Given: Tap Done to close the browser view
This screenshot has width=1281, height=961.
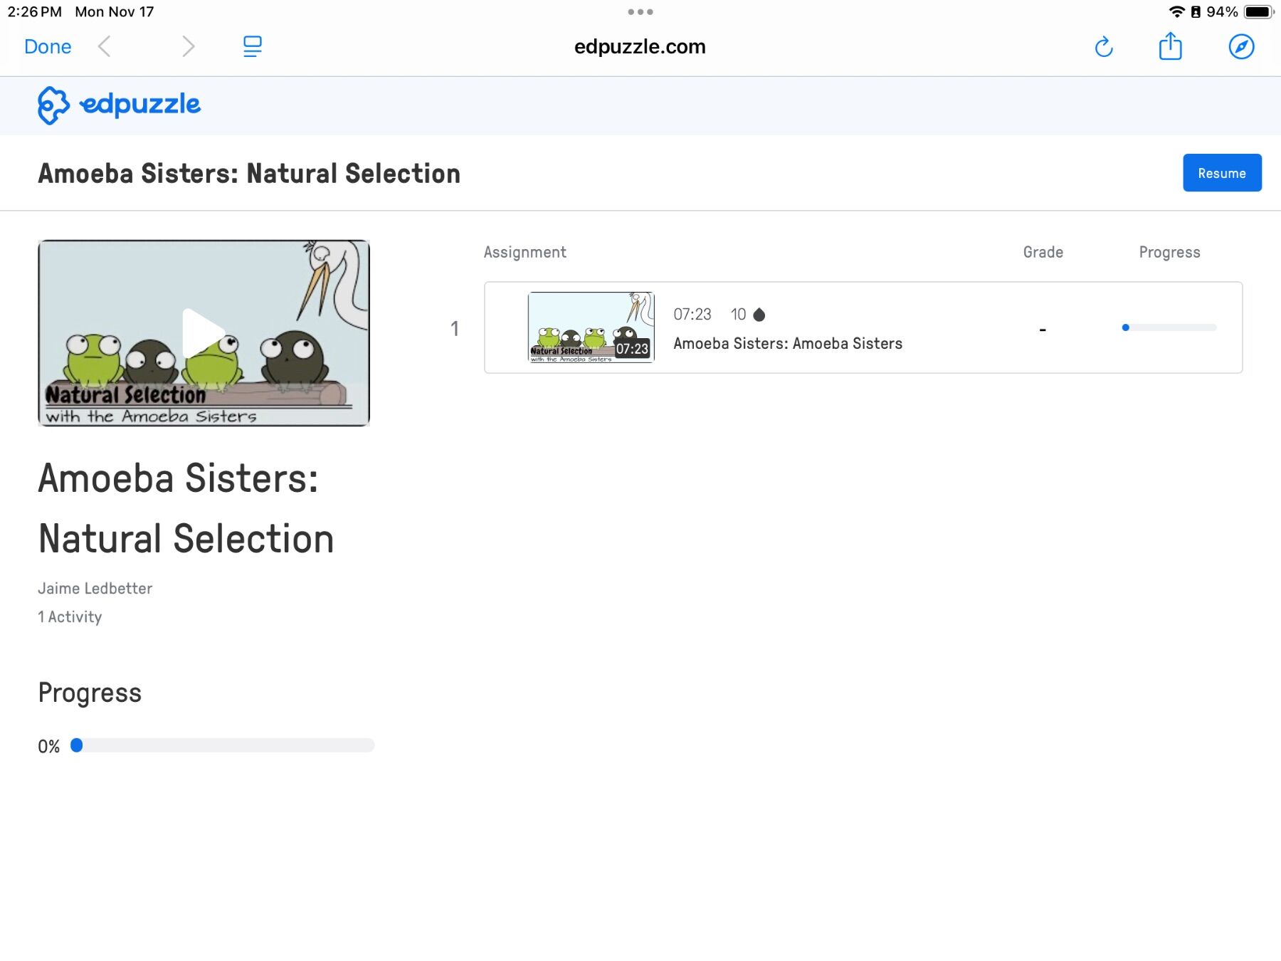Looking at the screenshot, I should tap(47, 46).
